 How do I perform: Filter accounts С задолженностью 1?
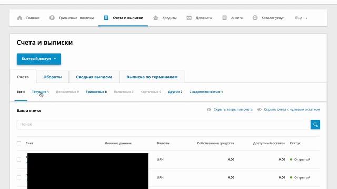(x=206, y=92)
